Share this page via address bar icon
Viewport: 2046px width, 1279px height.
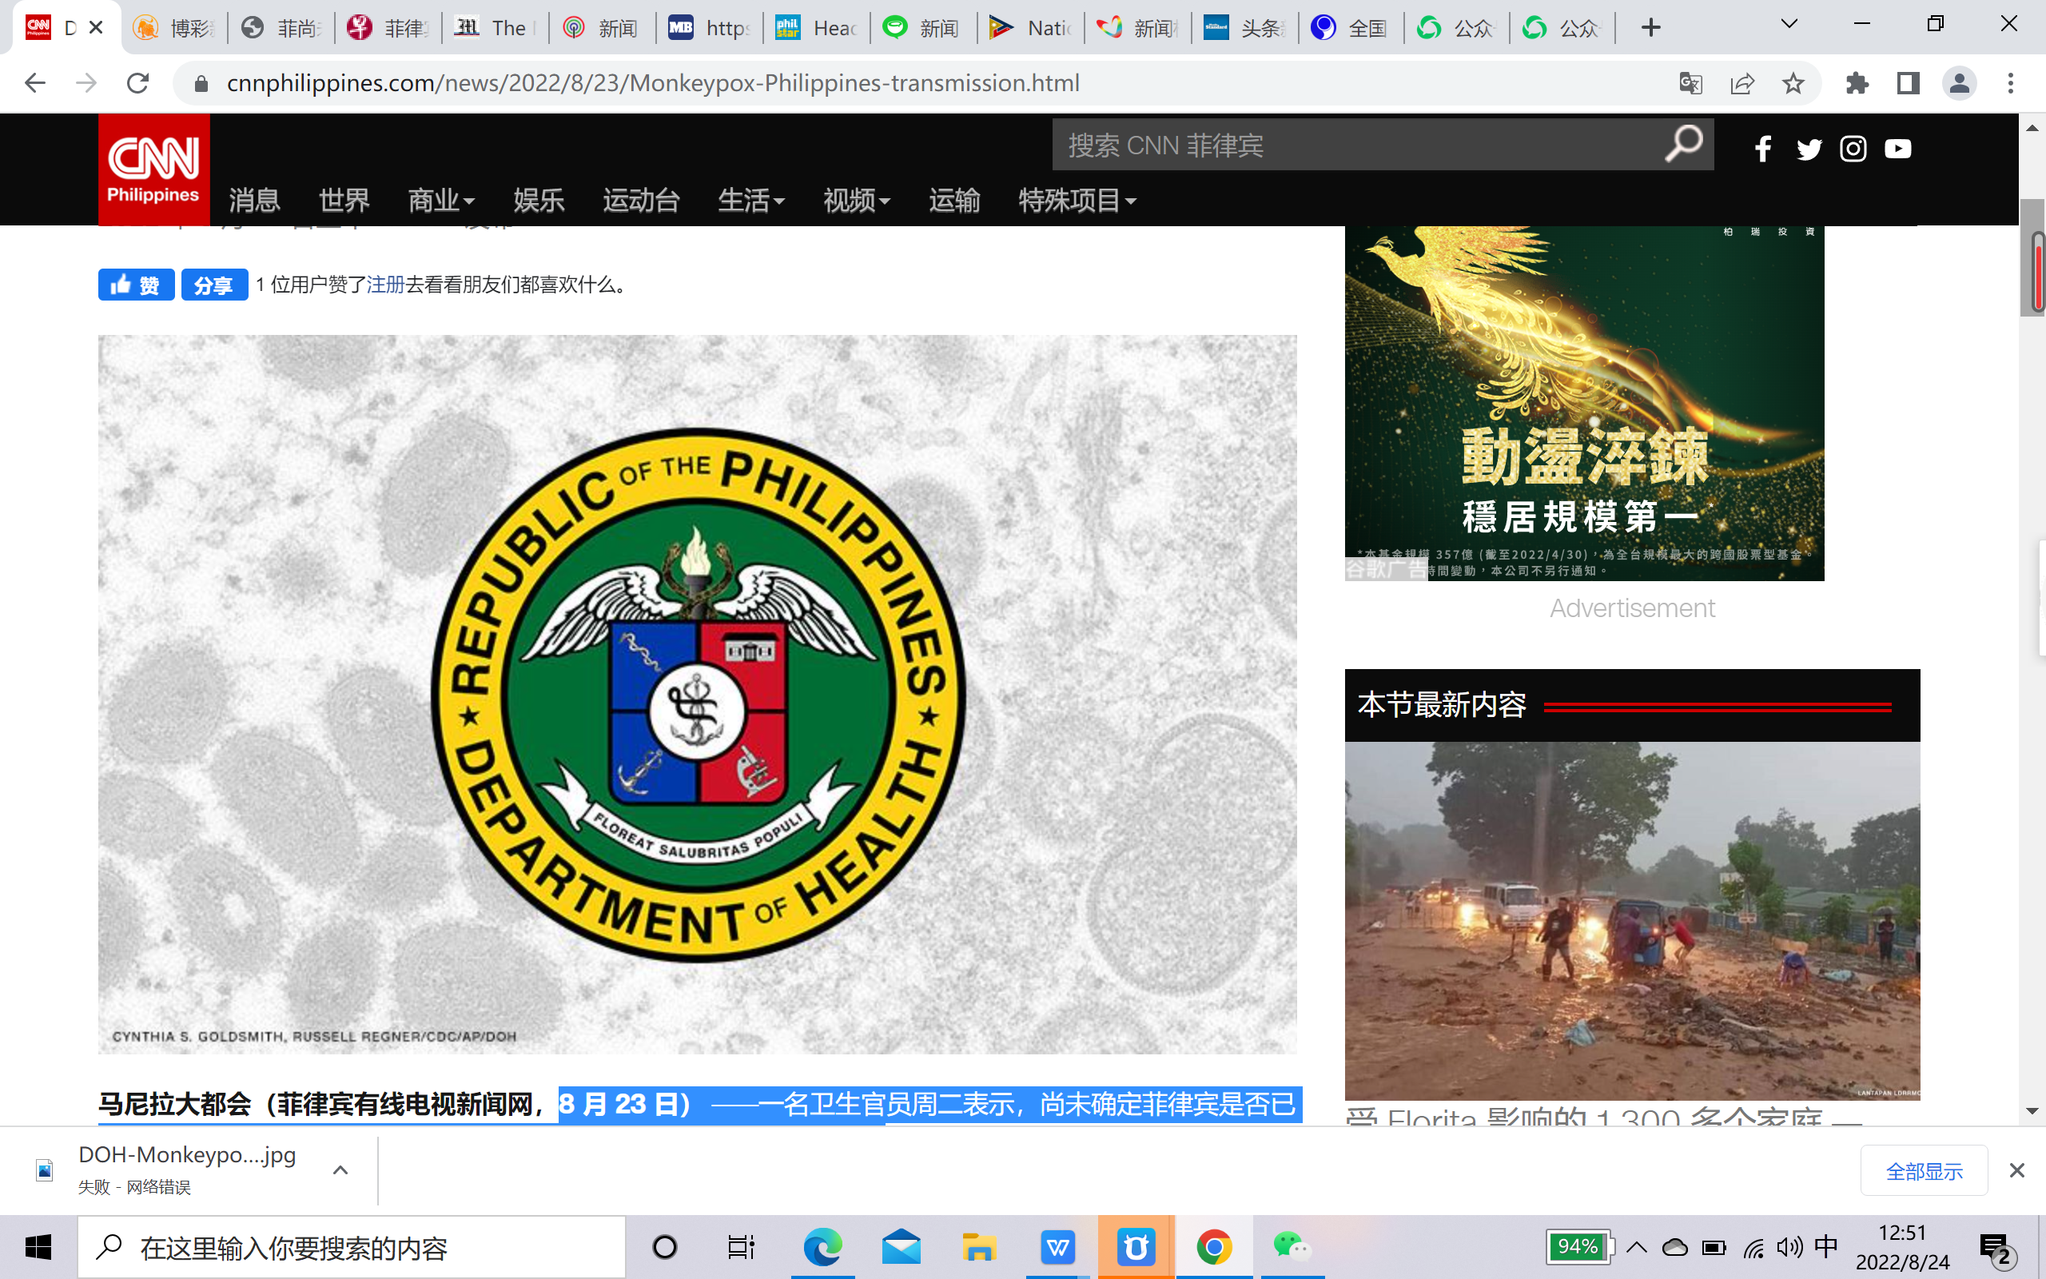1741,83
